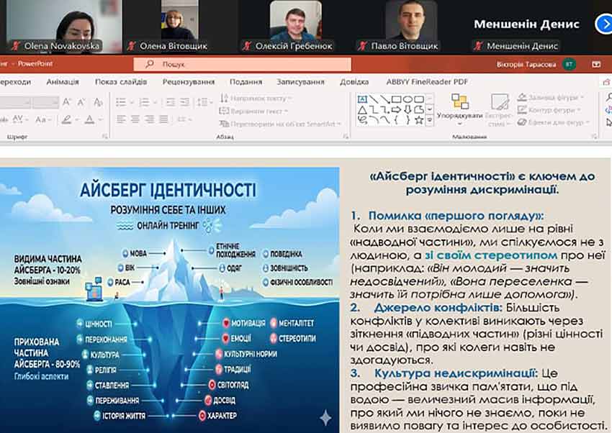Toggle justify paragraph alignment

click(163, 119)
